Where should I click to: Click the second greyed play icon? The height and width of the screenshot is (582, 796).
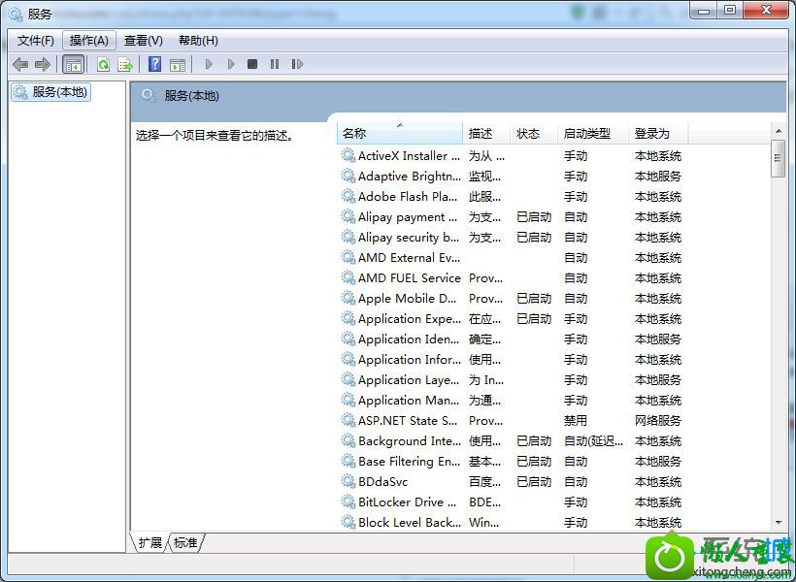231,64
